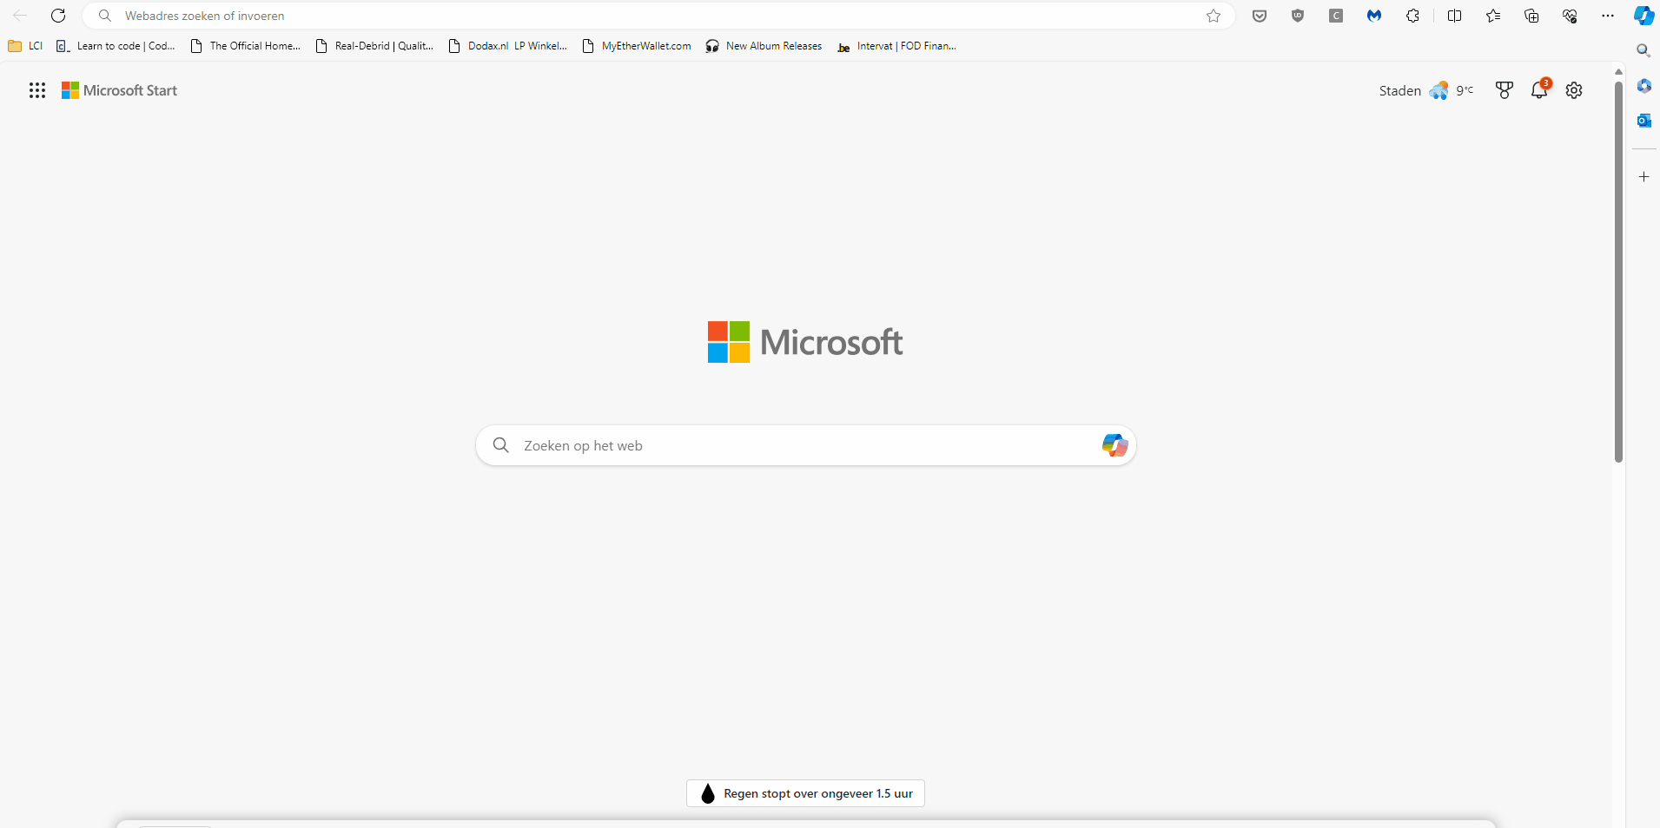1660x828 pixels.
Task: Click the large Microsoft logo
Action: pos(805,342)
